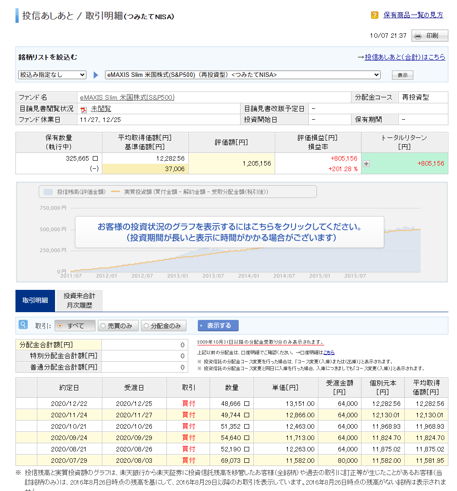Click the 分配金合計額[円] label
This screenshot has height=491, width=457.
pyautogui.click(x=46, y=345)
